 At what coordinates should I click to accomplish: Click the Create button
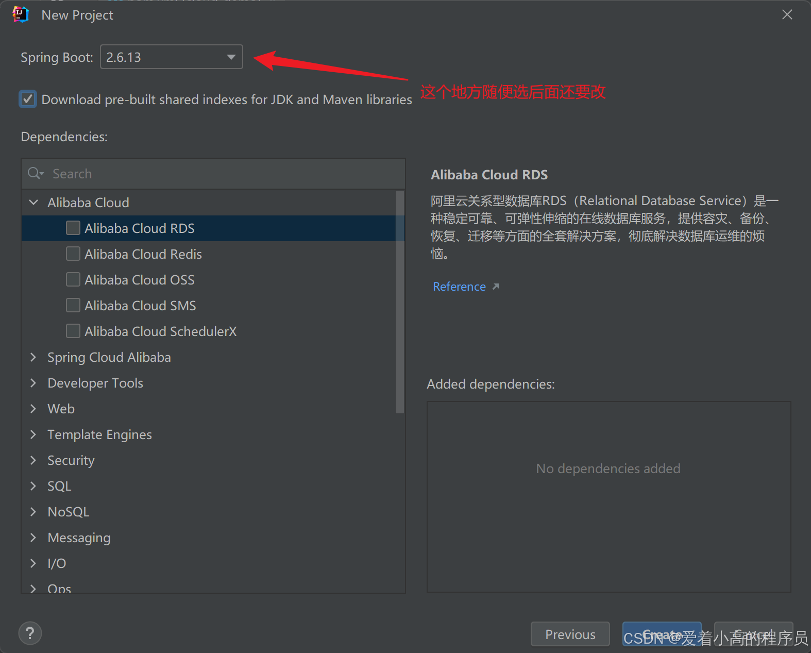point(662,634)
